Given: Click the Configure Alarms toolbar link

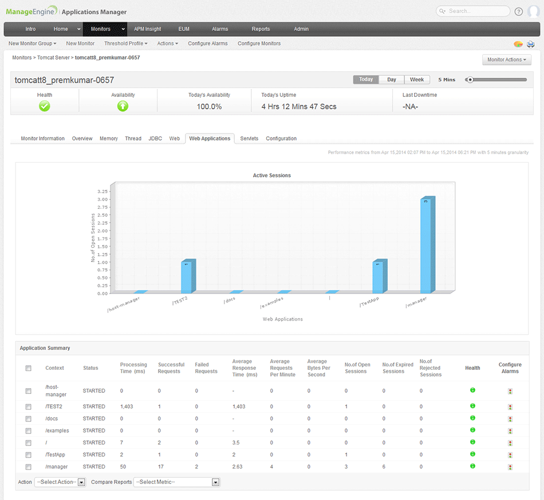Looking at the screenshot, I should (x=208, y=44).
